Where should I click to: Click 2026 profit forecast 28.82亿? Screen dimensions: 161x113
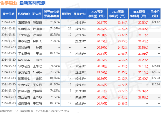(x=143, y=97)
